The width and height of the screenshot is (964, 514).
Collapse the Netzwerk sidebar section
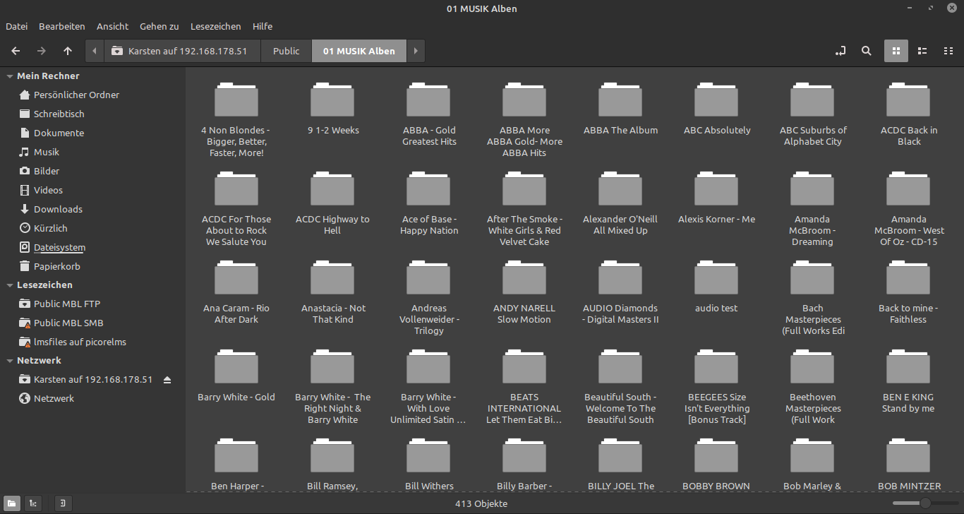[x=10, y=361]
